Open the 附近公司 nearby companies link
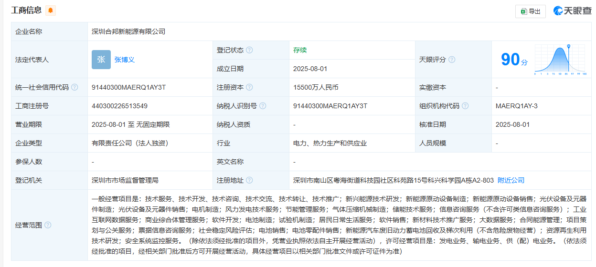The height and width of the screenshot is (267, 596). pyautogui.click(x=511, y=180)
